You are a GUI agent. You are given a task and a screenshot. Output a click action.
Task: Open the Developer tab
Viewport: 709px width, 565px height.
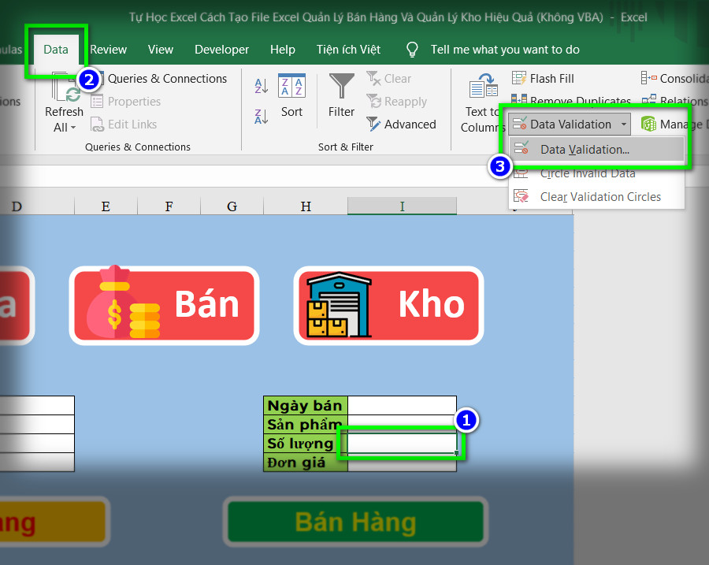point(221,50)
